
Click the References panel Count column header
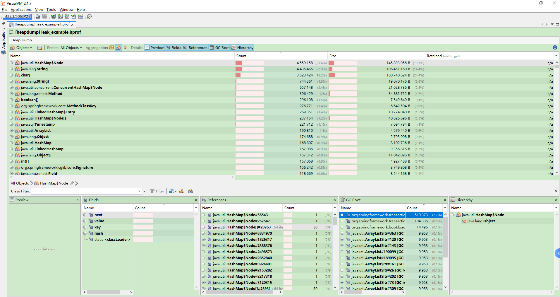tap(307, 208)
